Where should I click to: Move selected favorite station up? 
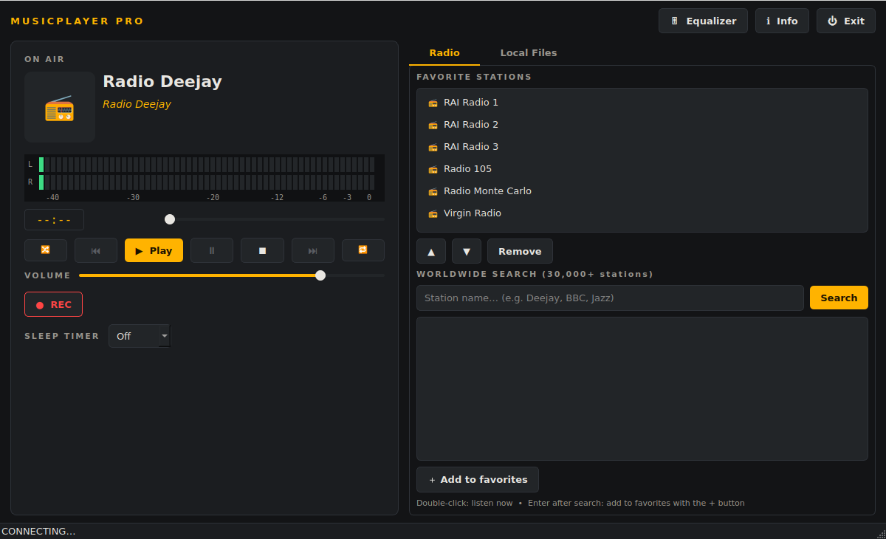point(431,251)
